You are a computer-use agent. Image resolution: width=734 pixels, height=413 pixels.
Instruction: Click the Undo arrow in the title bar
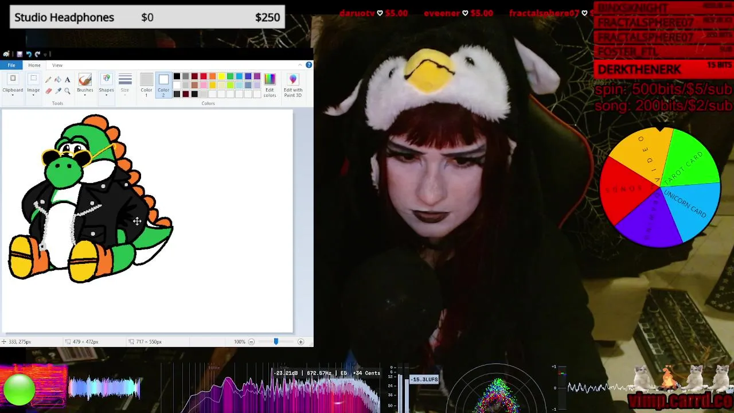[x=29, y=54]
